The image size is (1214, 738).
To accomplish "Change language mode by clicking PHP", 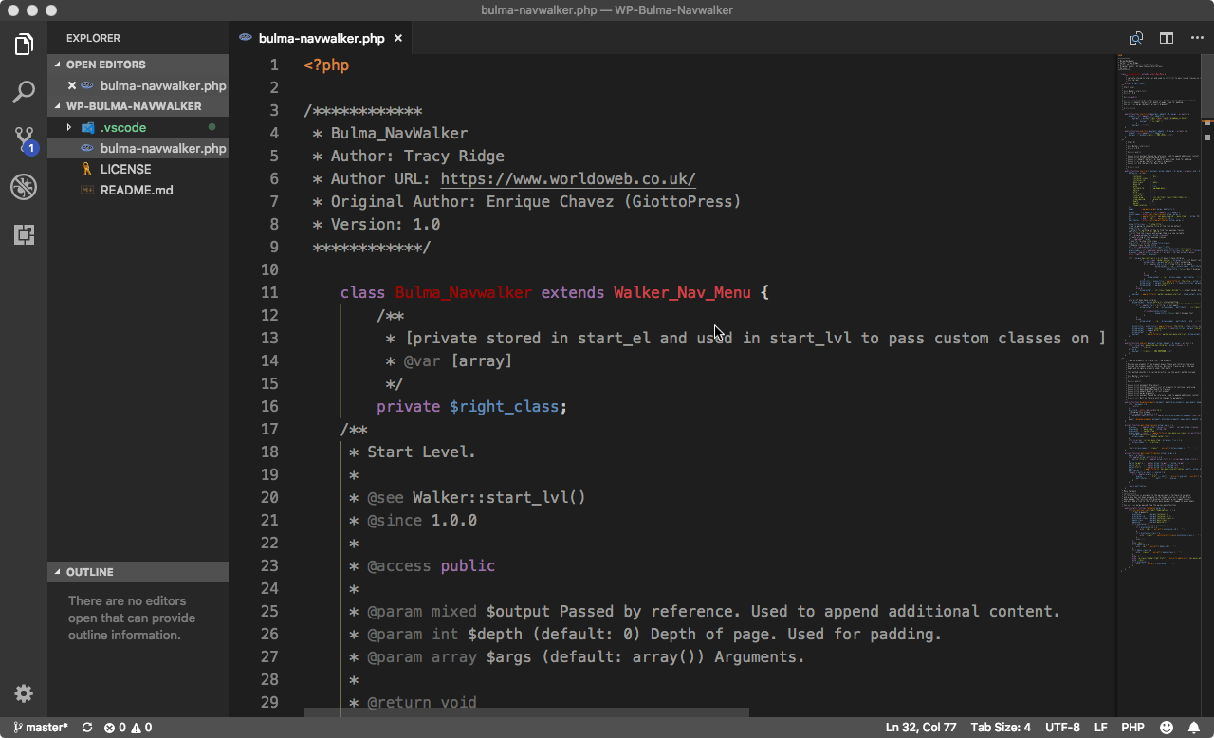I will tap(1132, 727).
